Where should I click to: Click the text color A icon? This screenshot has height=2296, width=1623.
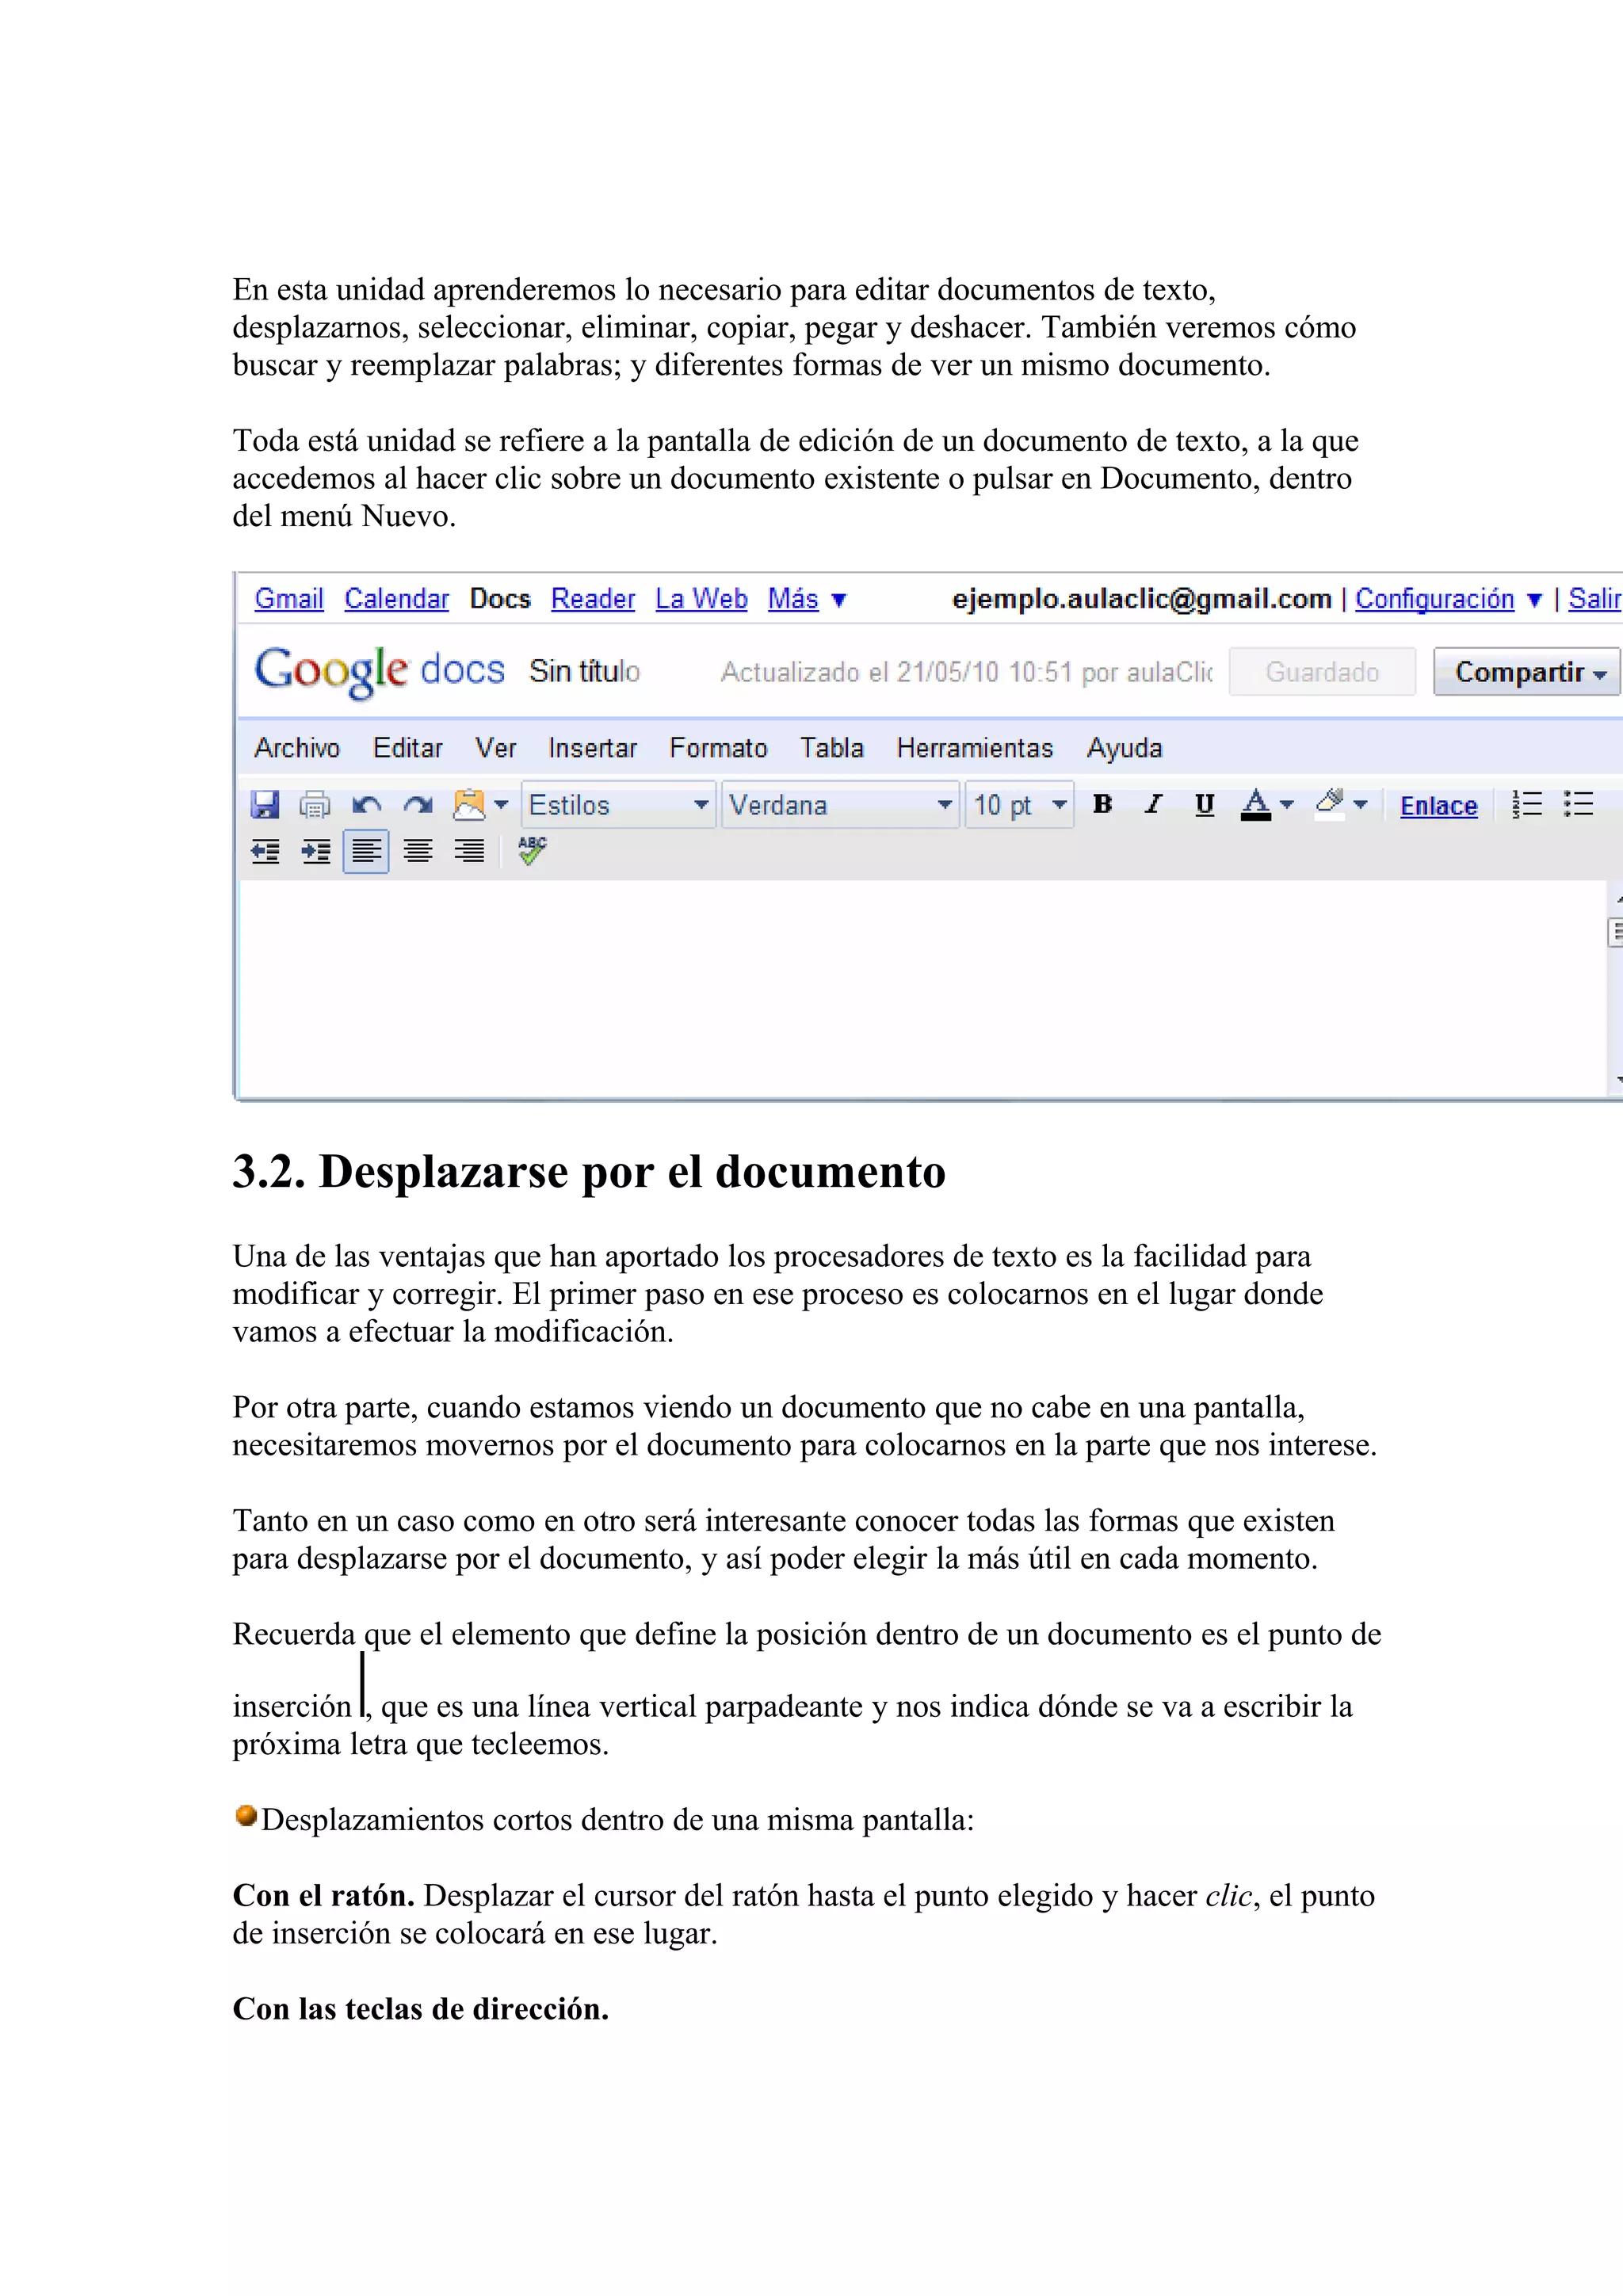point(1256,805)
